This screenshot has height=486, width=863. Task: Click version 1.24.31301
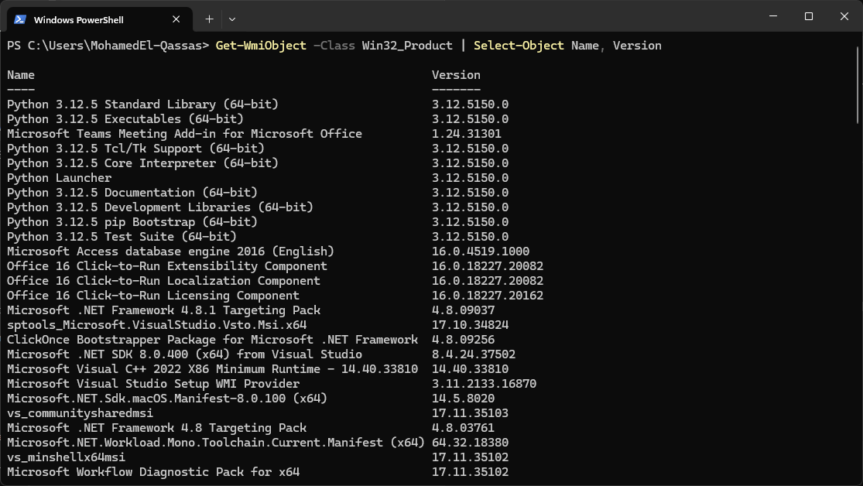(466, 134)
